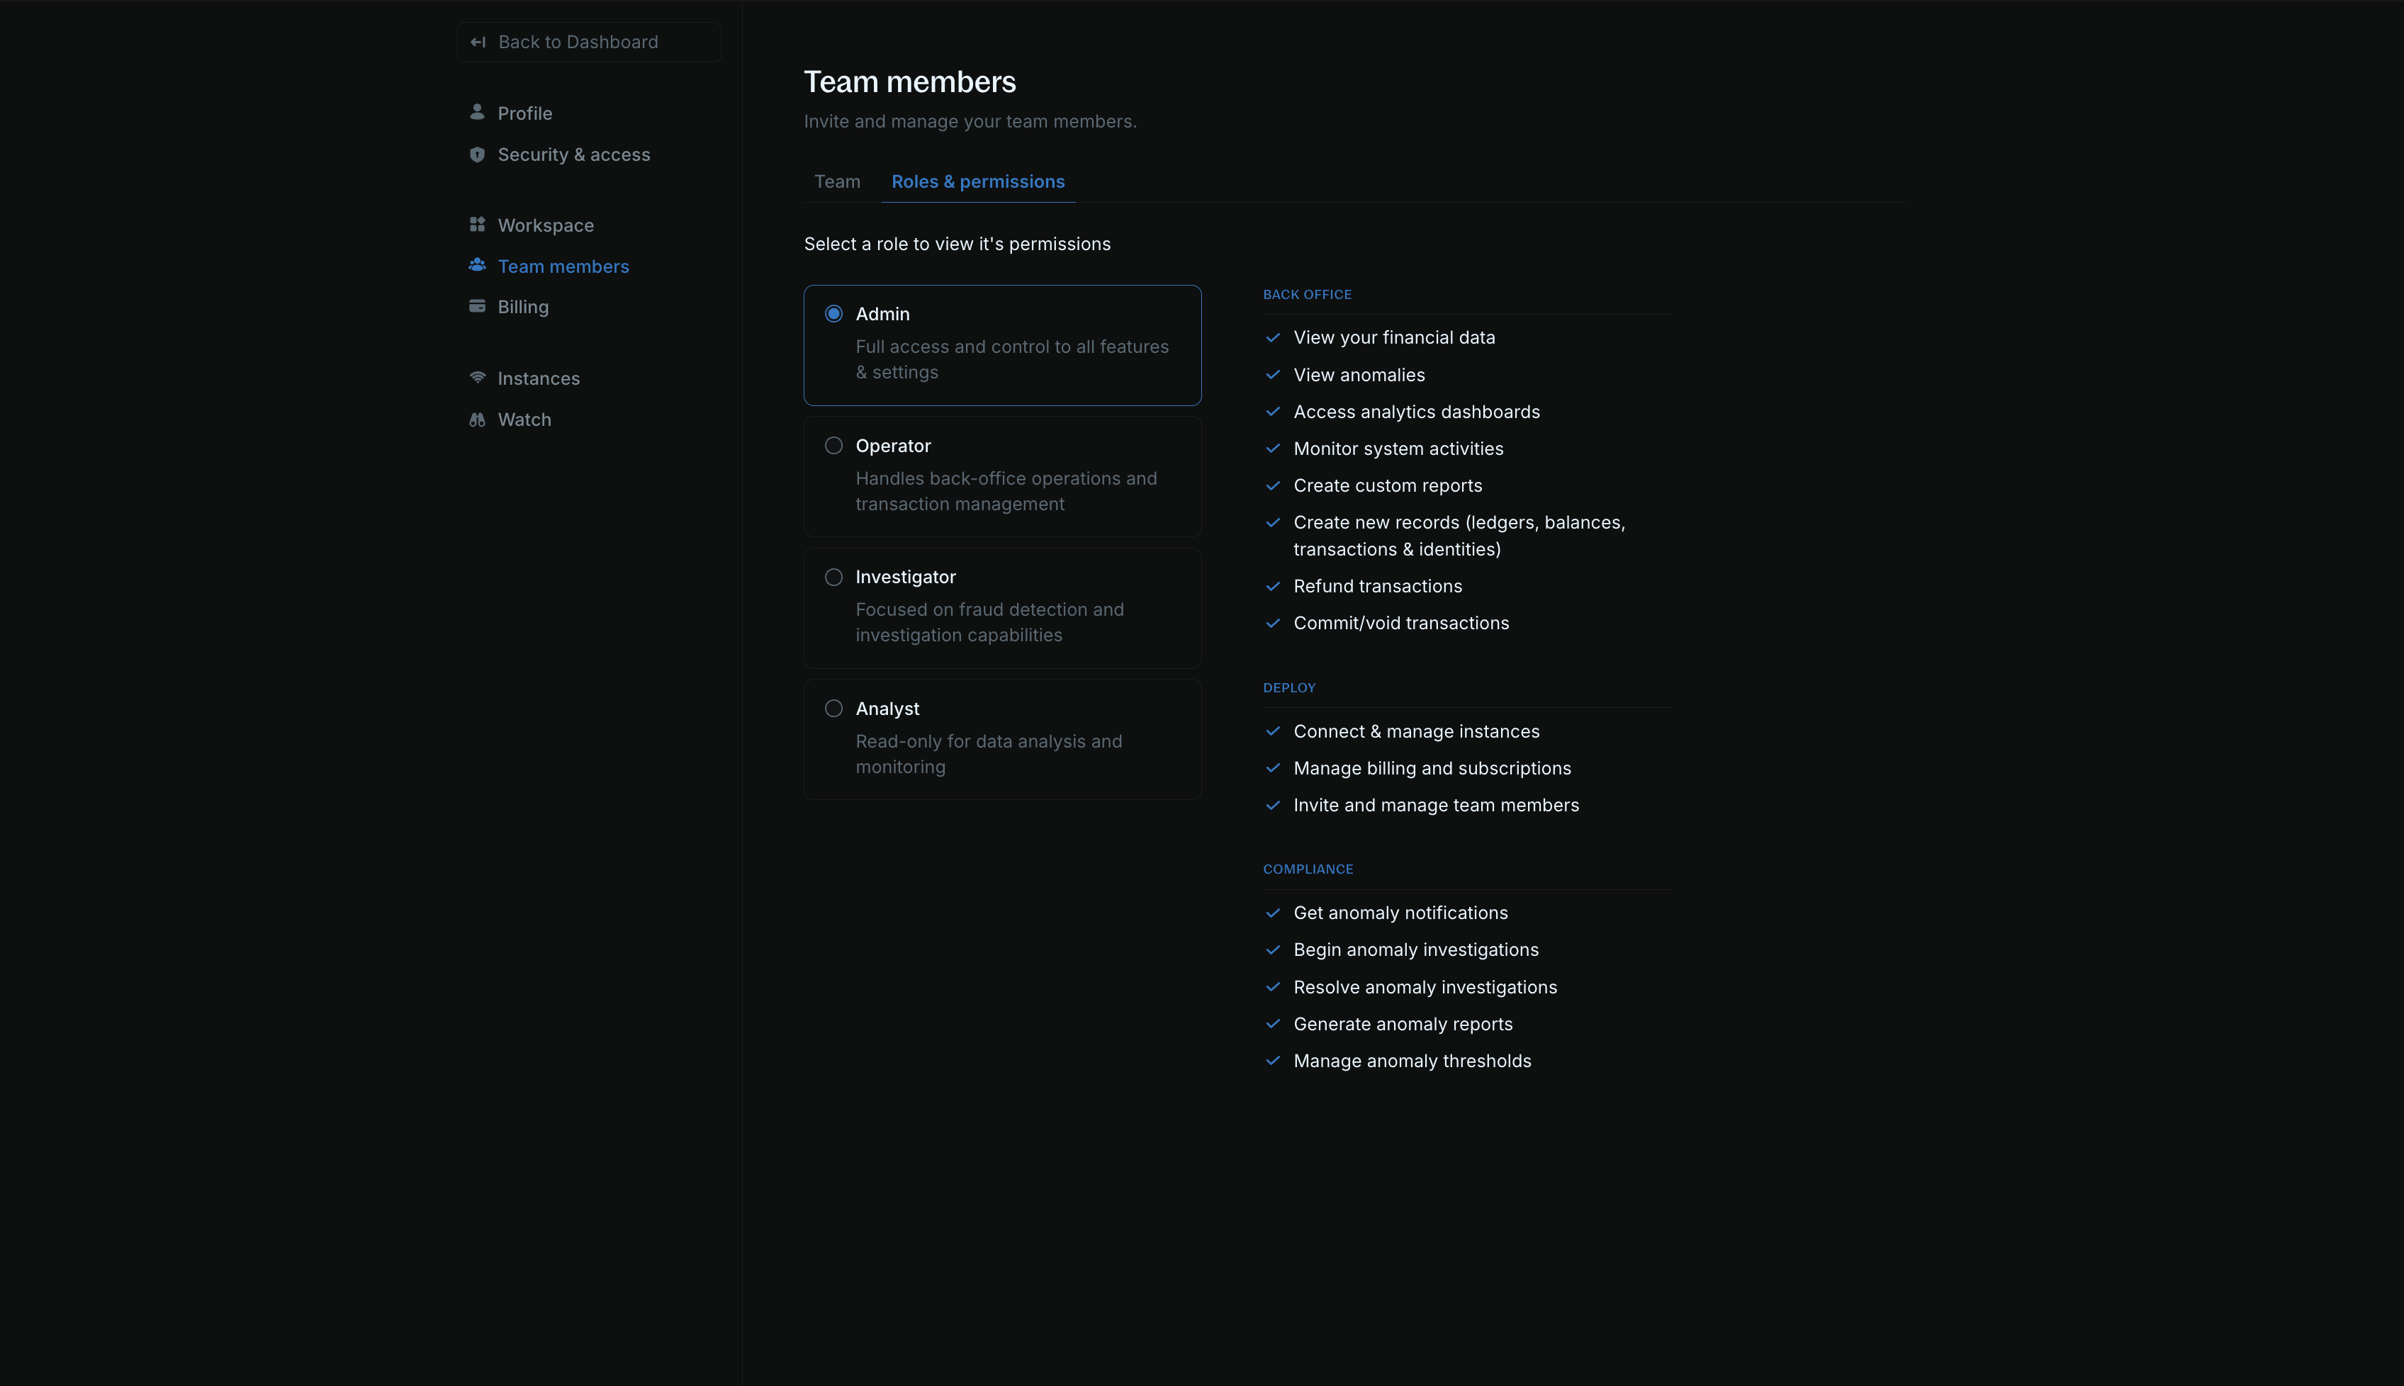The width and height of the screenshot is (2404, 1386).
Task: Click the Profile person icon in sidebar
Action: [478, 113]
